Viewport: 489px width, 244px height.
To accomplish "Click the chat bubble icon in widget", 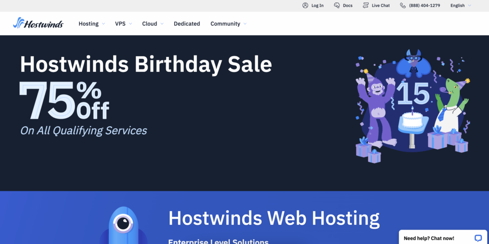I will click(478, 238).
